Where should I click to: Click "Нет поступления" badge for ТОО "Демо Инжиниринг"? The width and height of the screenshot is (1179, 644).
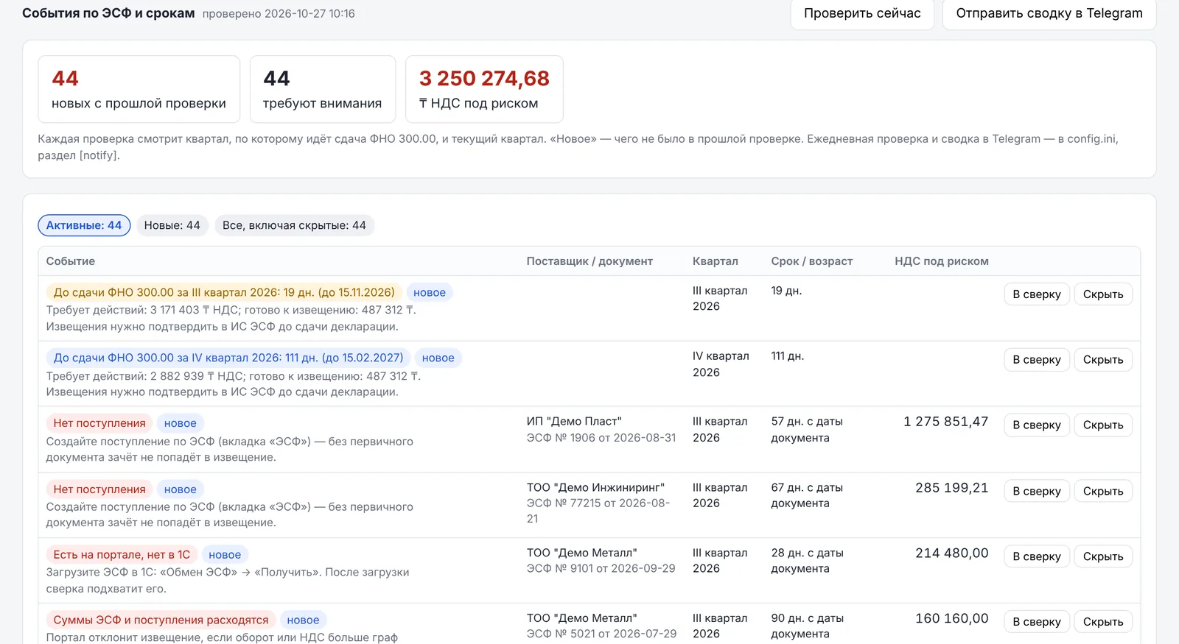(99, 489)
